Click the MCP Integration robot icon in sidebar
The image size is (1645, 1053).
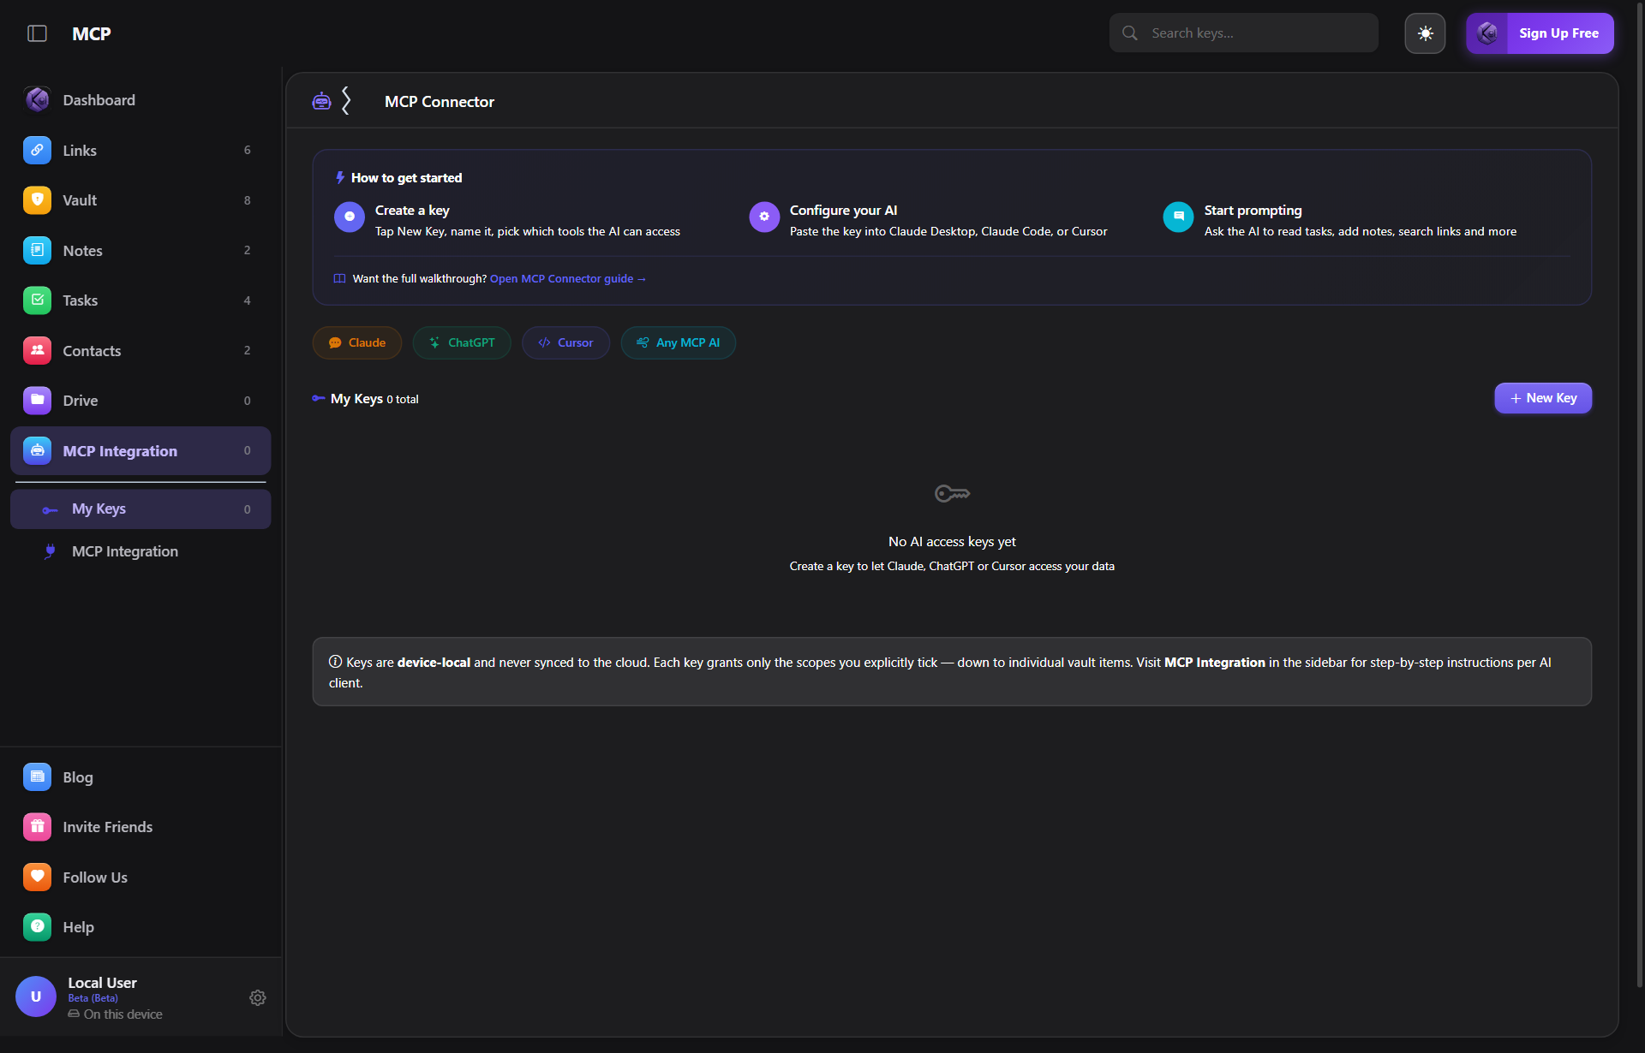[37, 450]
